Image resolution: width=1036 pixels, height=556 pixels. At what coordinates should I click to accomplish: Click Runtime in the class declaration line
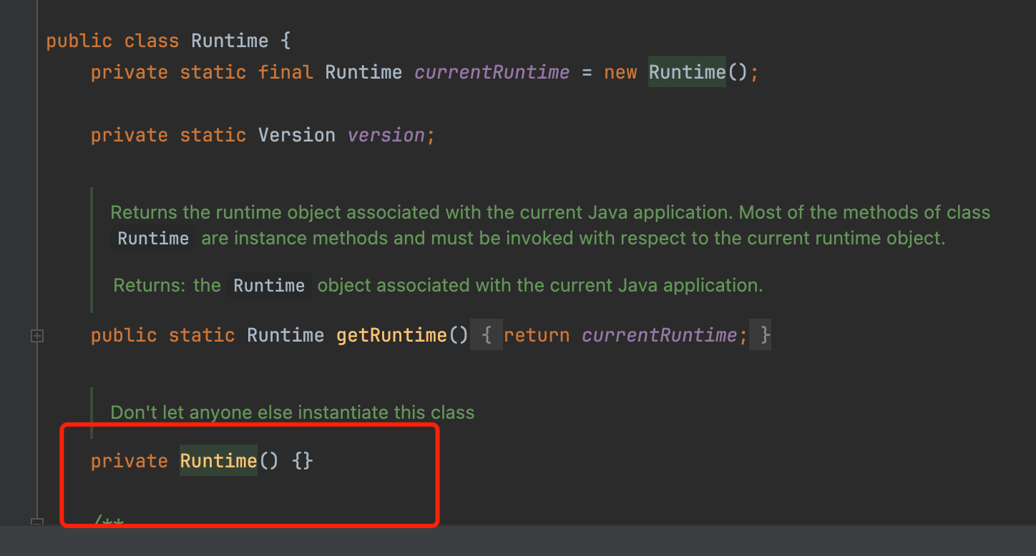click(230, 41)
